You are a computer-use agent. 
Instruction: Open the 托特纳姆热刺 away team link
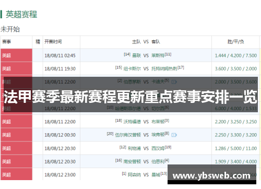(x=164, y=69)
